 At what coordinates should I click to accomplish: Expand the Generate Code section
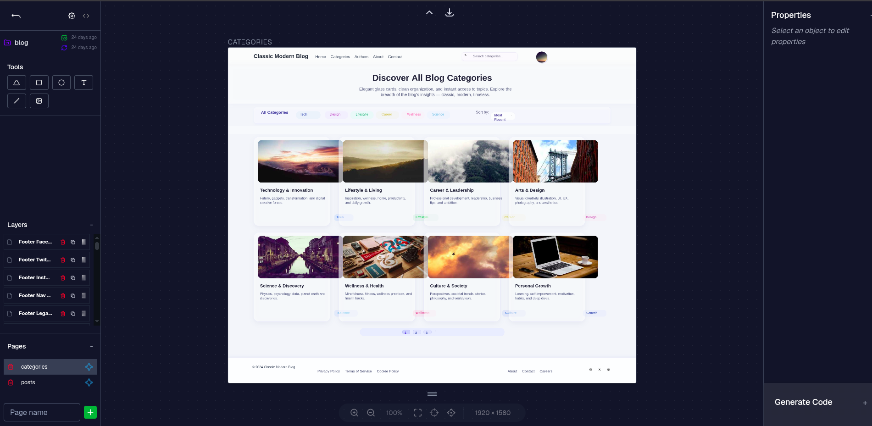pos(865,403)
